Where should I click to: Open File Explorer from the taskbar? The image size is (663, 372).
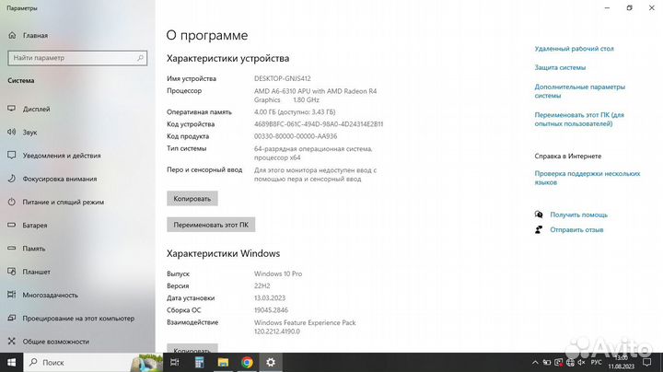(x=223, y=363)
